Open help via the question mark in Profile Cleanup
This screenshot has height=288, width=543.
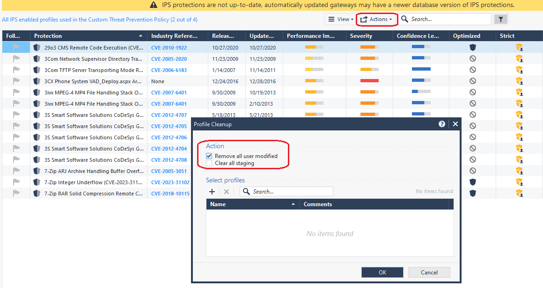click(x=441, y=124)
